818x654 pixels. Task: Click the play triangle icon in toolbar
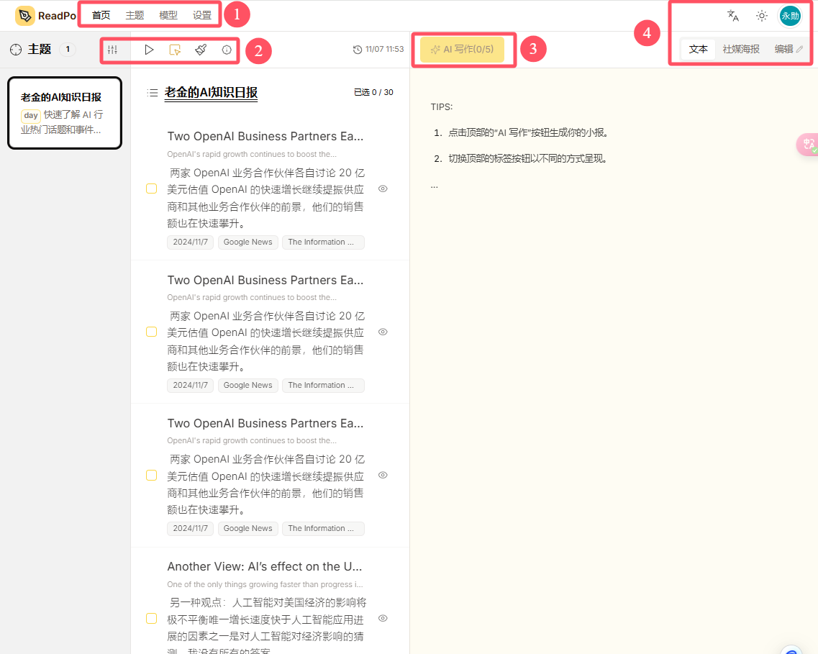(149, 50)
